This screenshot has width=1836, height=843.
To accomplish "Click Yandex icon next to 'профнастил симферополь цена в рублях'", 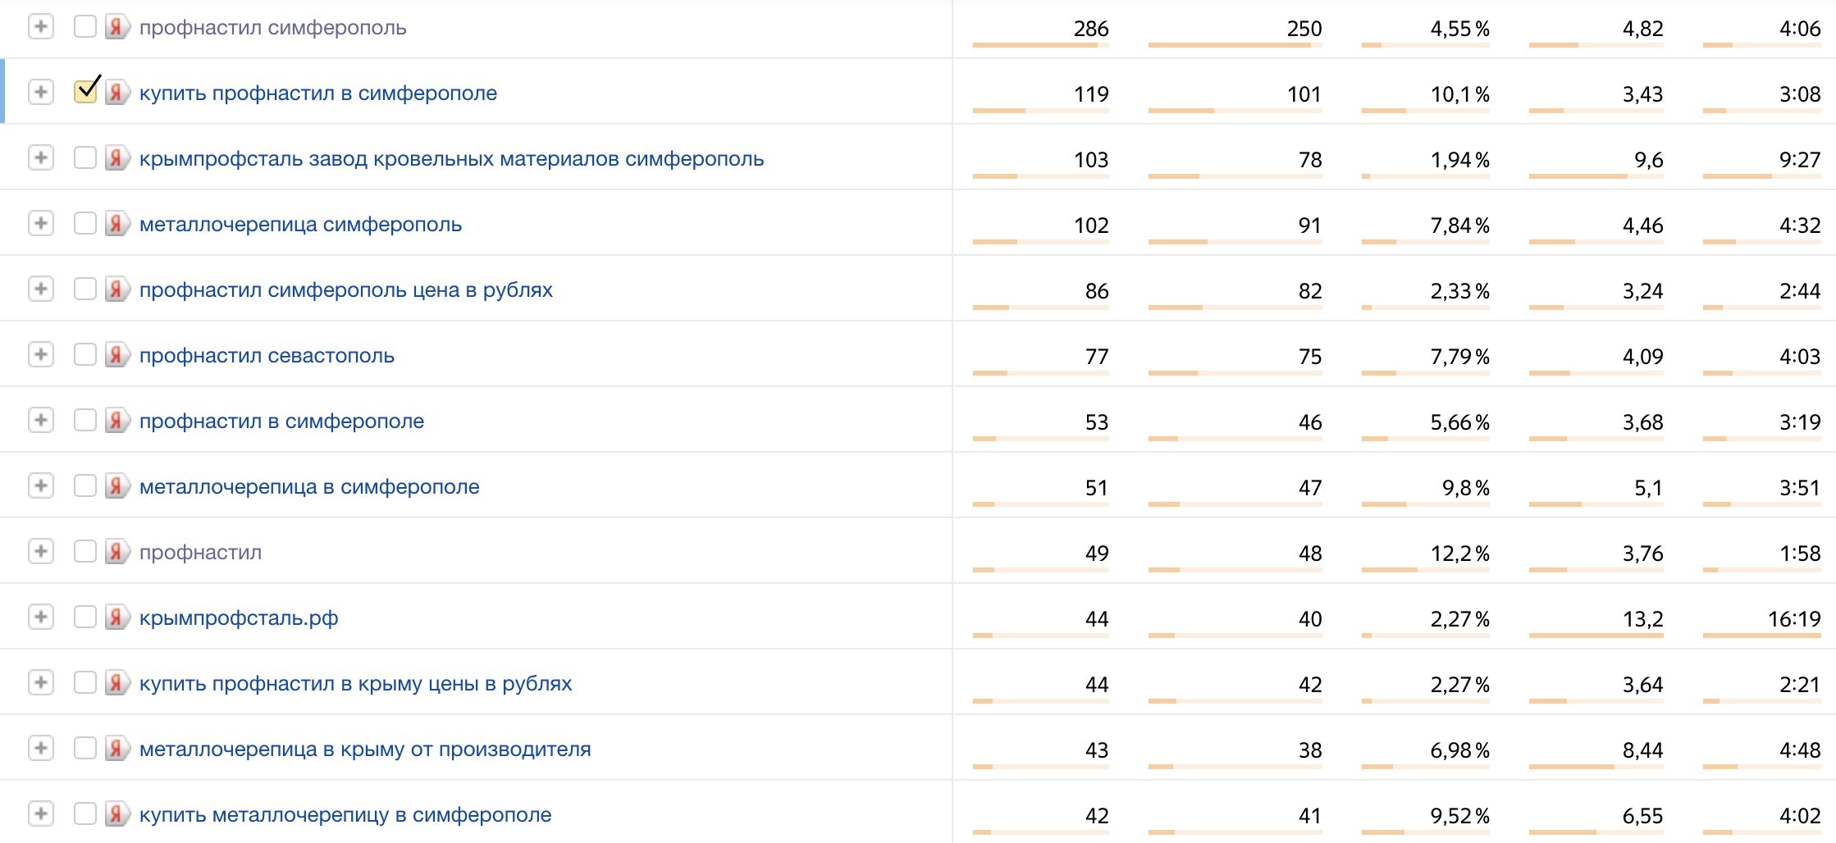I will tap(116, 289).
